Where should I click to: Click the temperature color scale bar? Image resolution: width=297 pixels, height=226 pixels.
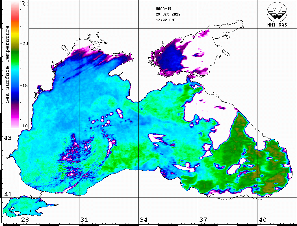coord(15,65)
